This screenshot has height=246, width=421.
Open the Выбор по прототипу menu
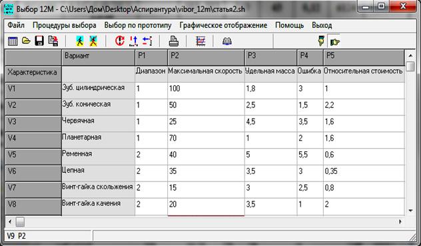coord(138,25)
